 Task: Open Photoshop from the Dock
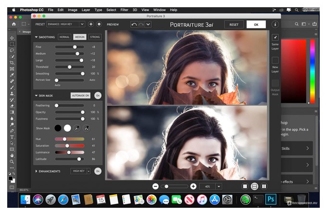271,199
